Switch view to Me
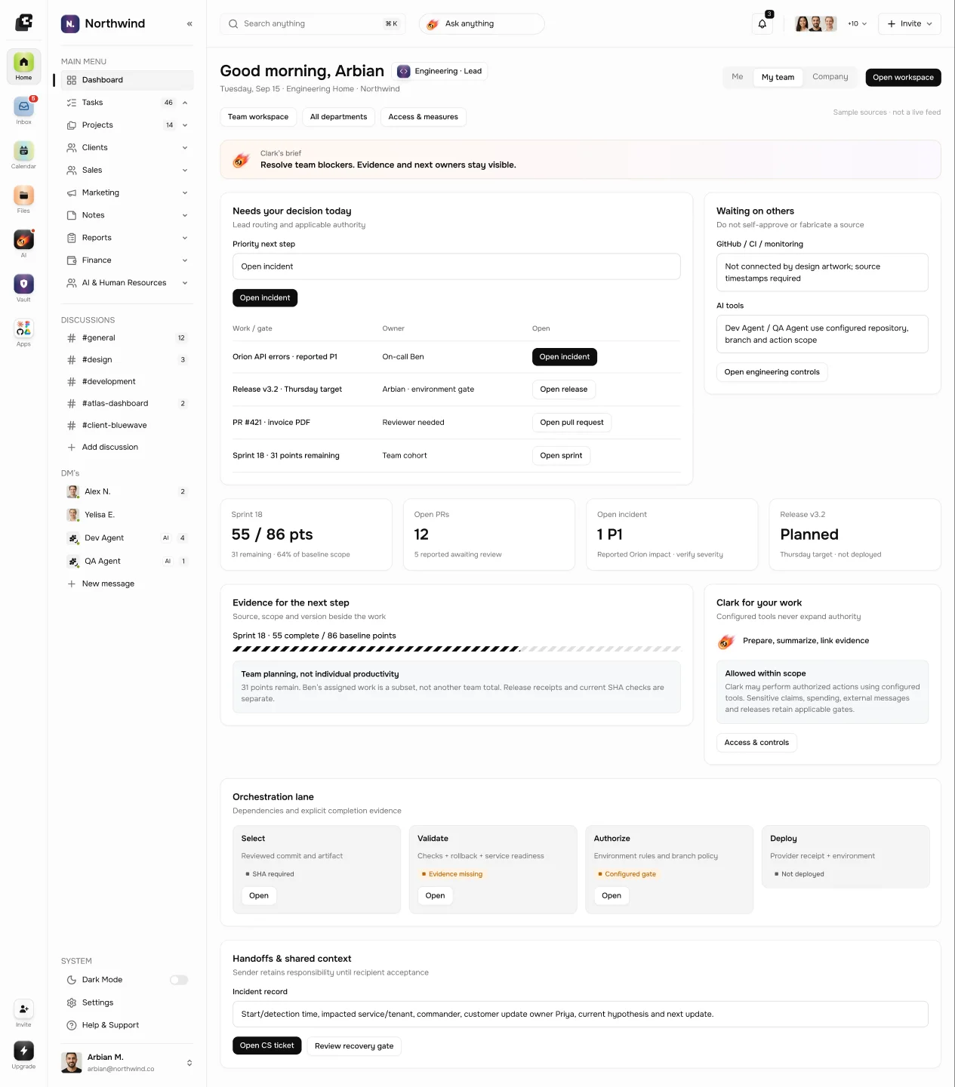 738,77
